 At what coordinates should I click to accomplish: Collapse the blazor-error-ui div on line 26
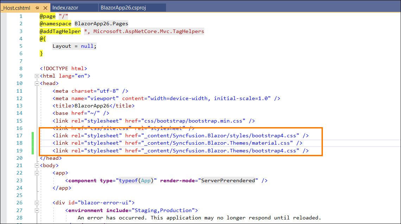pos(37,203)
